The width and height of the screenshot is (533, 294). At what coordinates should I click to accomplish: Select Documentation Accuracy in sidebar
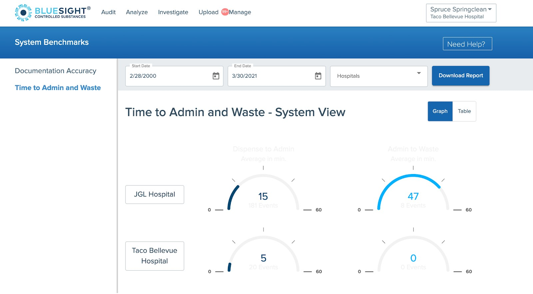coord(56,71)
